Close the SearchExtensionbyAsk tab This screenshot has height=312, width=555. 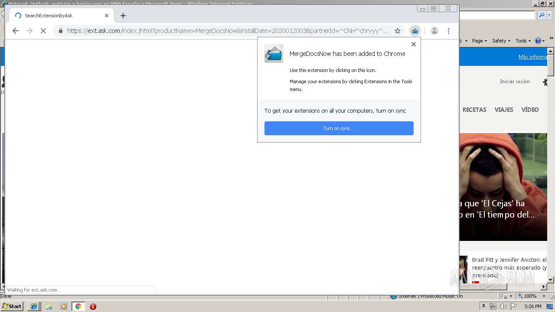(107, 16)
